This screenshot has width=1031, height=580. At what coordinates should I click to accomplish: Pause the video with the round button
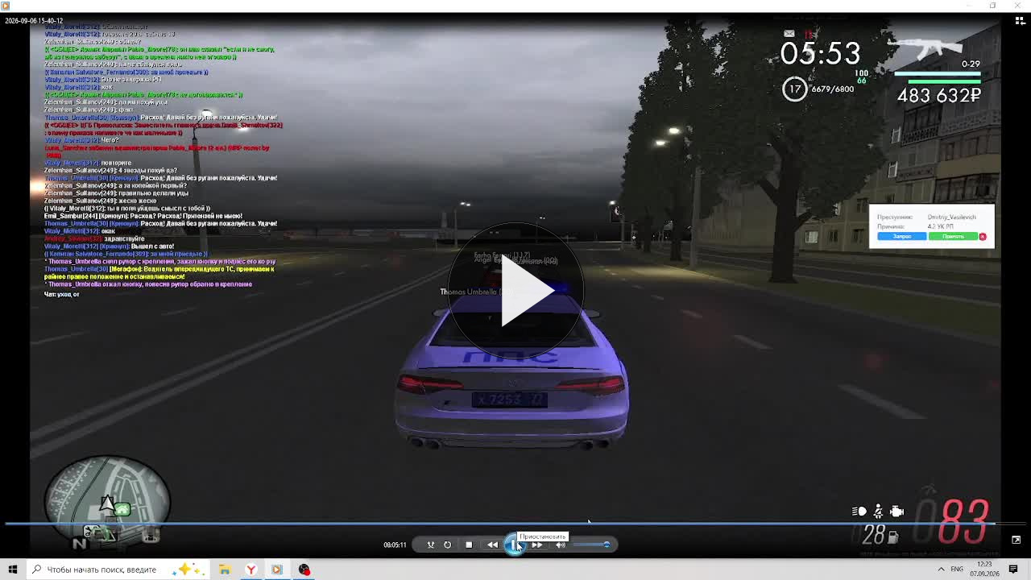pyautogui.click(x=515, y=545)
